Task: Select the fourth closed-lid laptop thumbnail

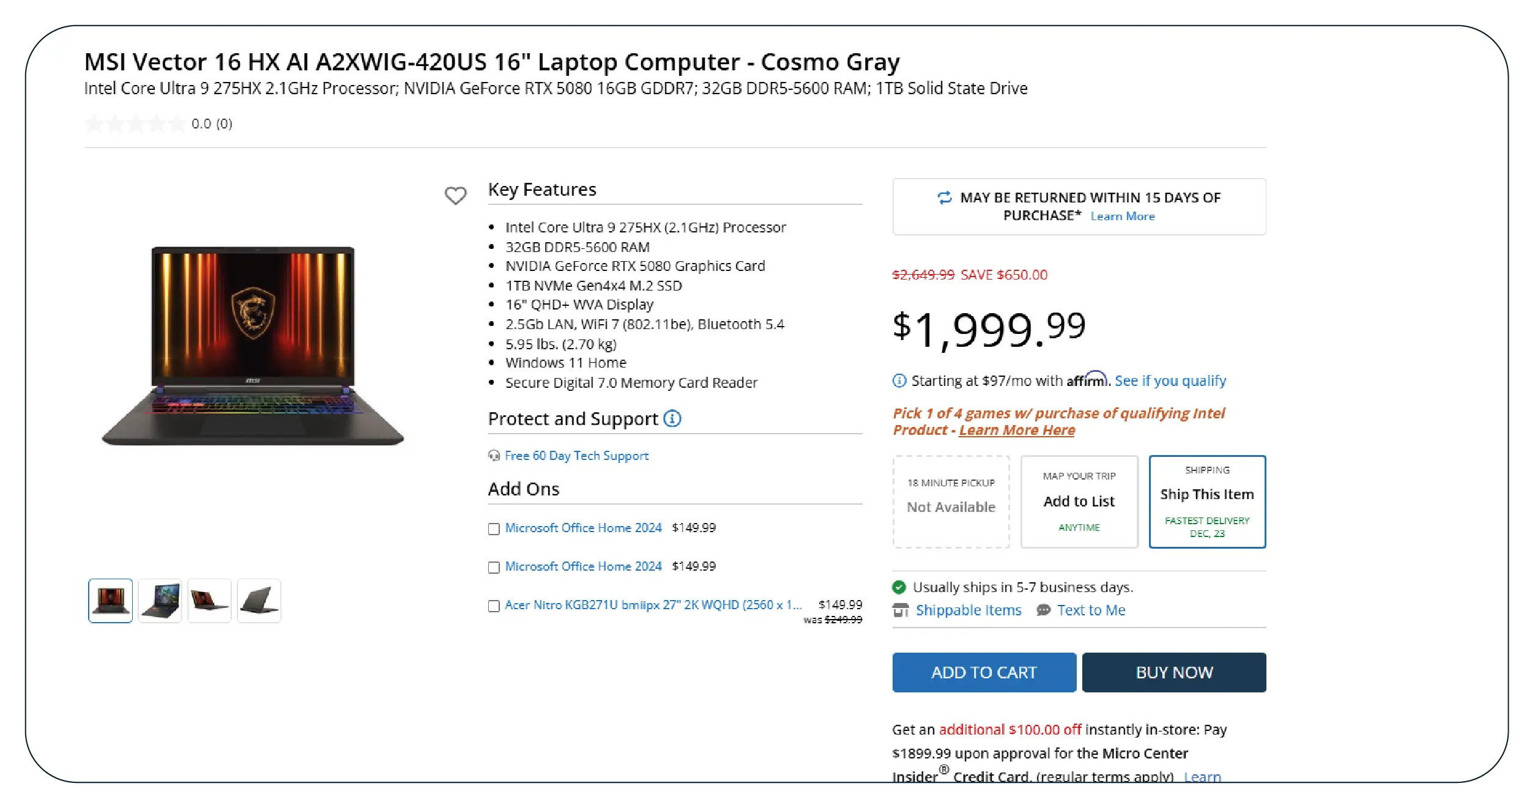Action: pos(259,601)
